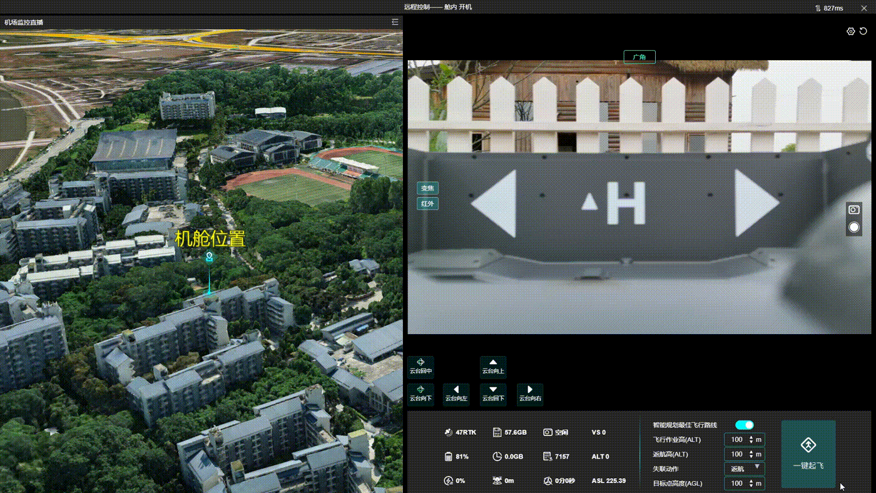Click the 智能规划最佳飞行路线 label

[685, 425]
